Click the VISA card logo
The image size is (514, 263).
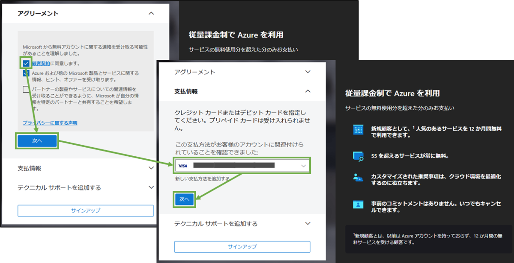pyautogui.click(x=183, y=166)
